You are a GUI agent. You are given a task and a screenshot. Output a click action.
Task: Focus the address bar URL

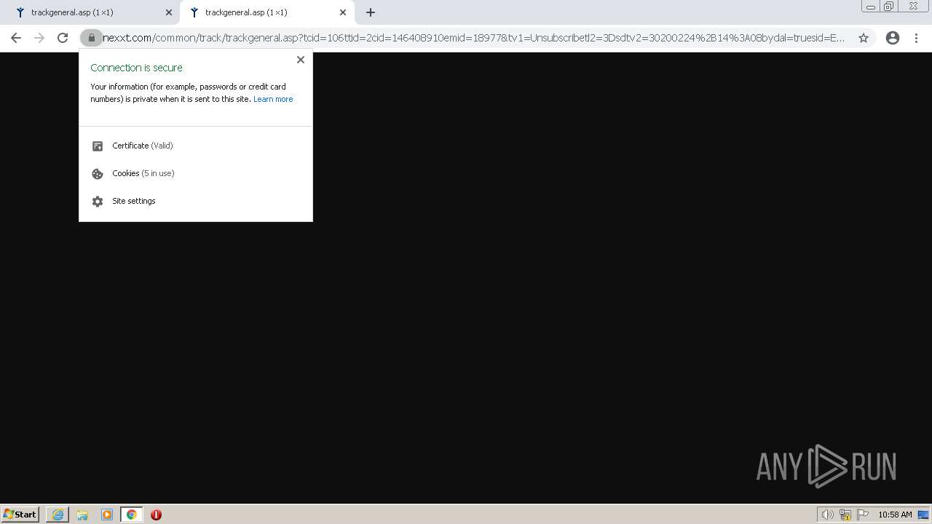(x=473, y=38)
